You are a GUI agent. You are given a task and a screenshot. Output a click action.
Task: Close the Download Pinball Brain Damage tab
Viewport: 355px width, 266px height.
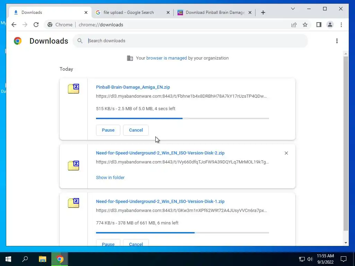(250, 12)
